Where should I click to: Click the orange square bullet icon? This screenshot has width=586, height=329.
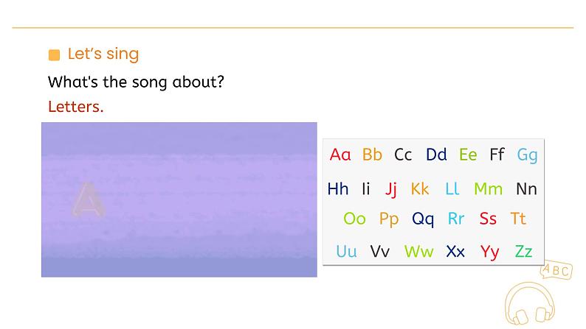(54, 54)
